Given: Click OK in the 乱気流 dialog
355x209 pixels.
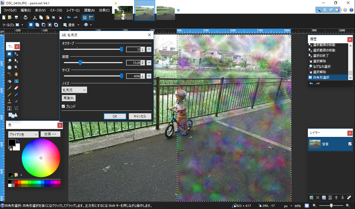Looking at the screenshot, I should [x=115, y=116].
